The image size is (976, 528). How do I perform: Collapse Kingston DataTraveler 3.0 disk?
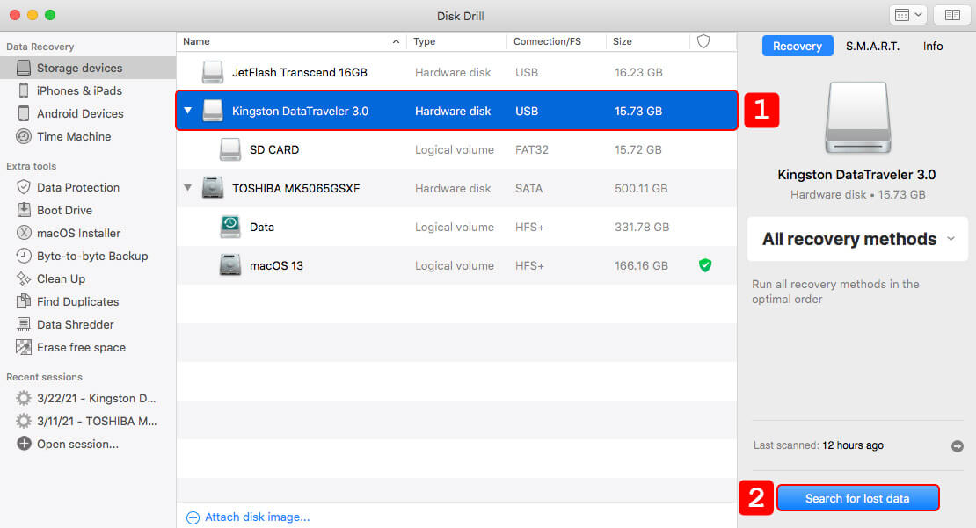[x=187, y=111]
